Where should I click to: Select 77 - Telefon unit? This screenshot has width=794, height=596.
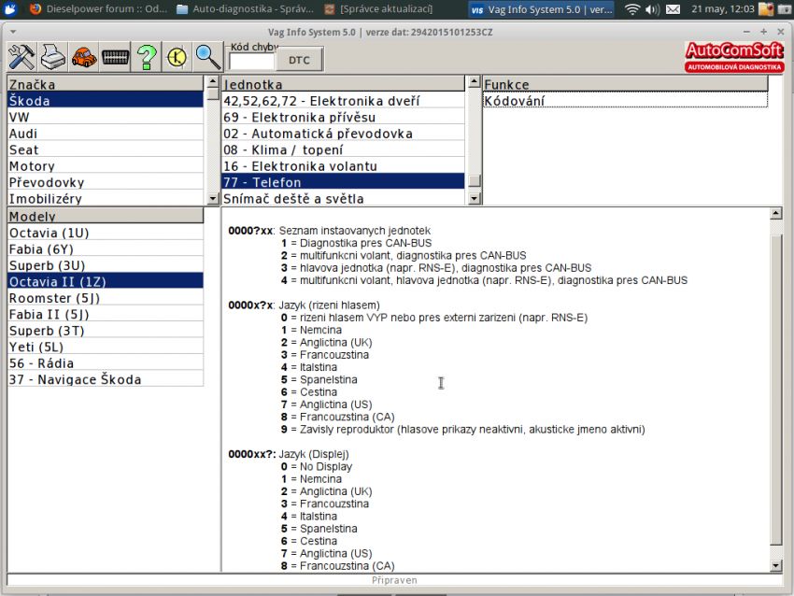click(343, 182)
